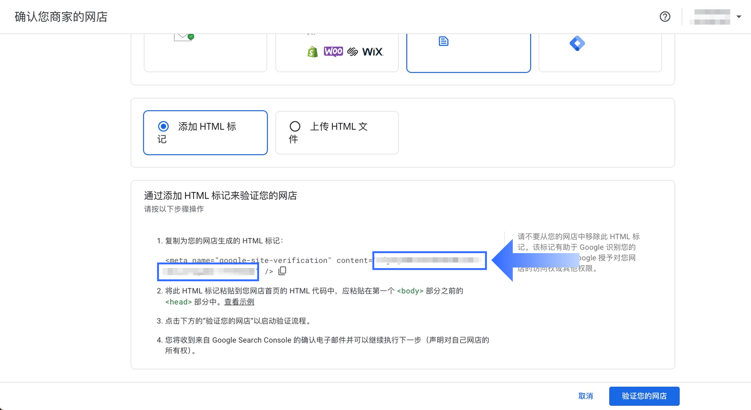751x410 pixels.
Task: Select the 添加 HTML 标记 radio button
Action: pyautogui.click(x=163, y=127)
